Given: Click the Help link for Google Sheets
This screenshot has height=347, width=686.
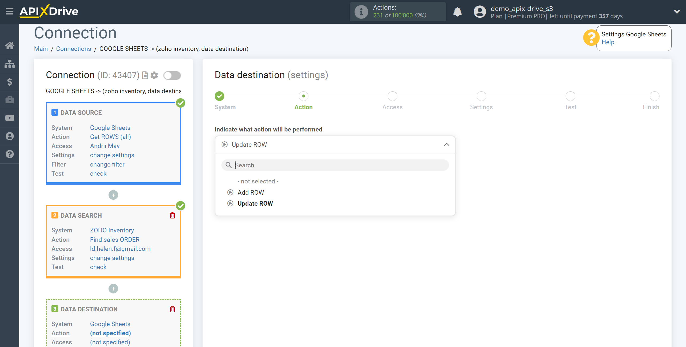Looking at the screenshot, I should click(607, 43).
